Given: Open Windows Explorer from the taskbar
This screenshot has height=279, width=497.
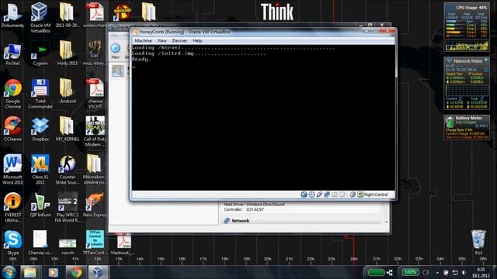Looking at the screenshot, I should point(30,272).
